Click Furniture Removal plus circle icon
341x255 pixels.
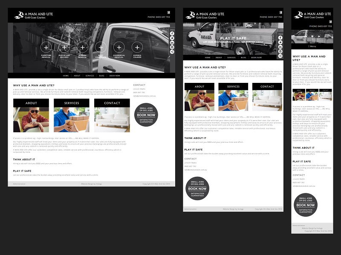[46, 48]
